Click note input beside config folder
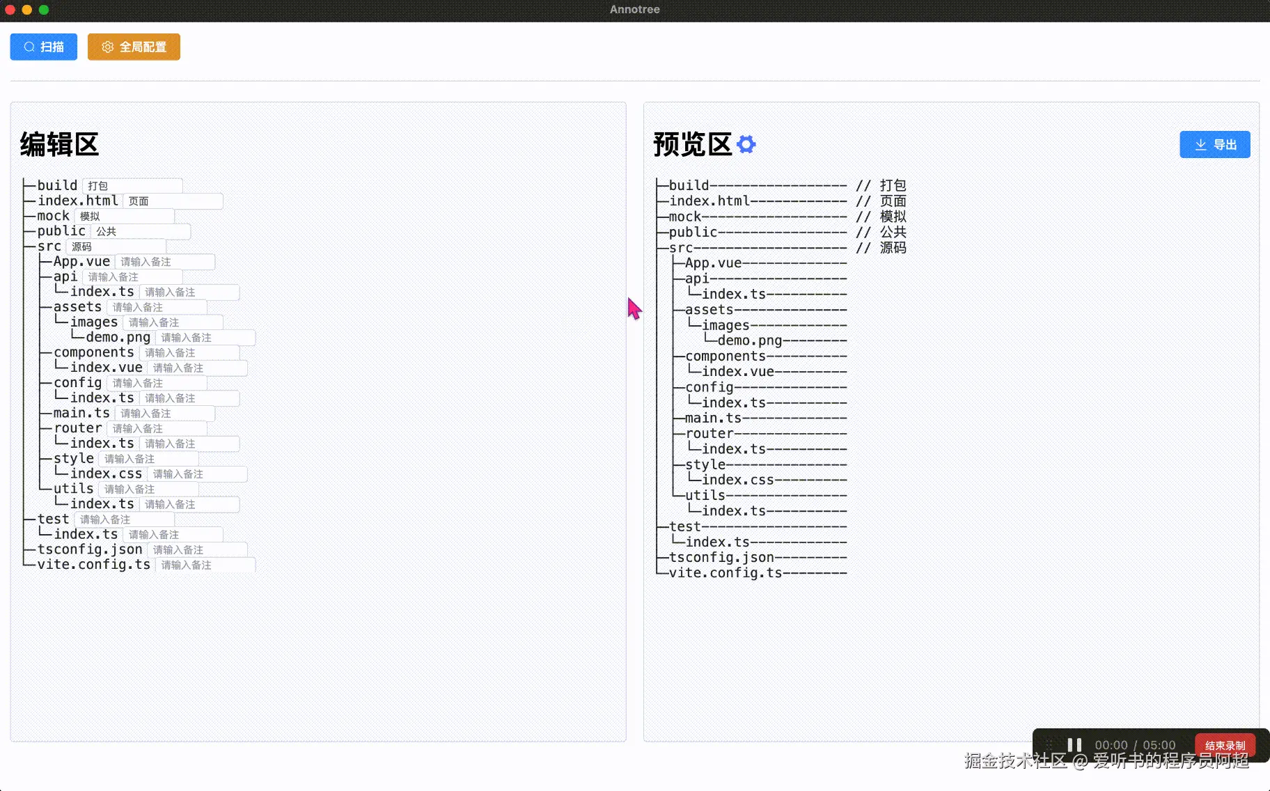Image resolution: width=1270 pixels, height=791 pixels. [x=157, y=383]
